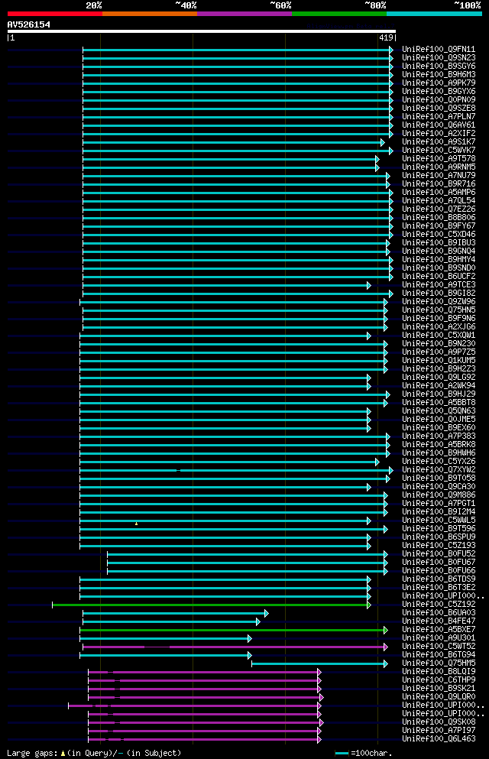Select the UniRef100_B9HJ29 label
489x759 pixels.
point(439,394)
